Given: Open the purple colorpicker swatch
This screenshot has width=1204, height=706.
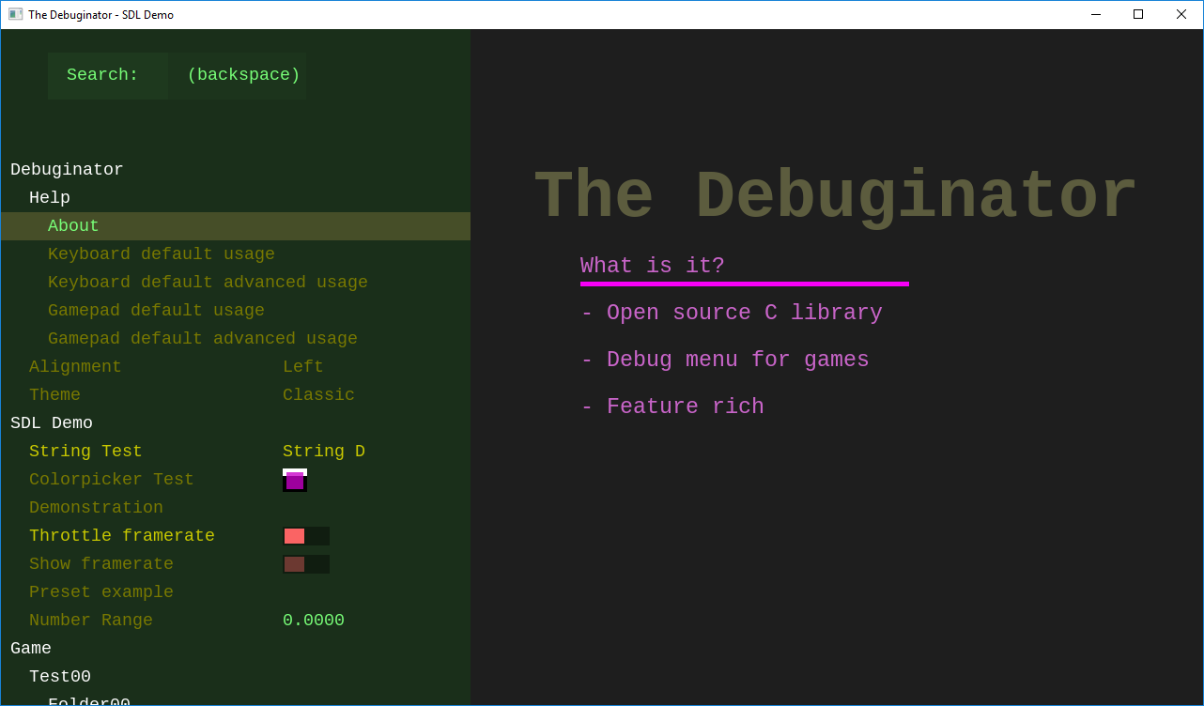Looking at the screenshot, I should click(x=295, y=481).
